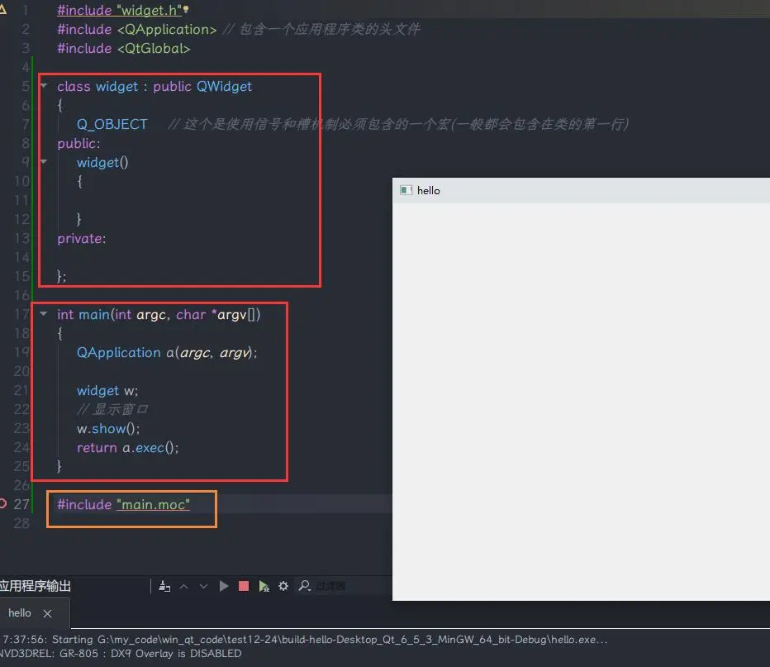Screen dimensions: 770x667
Task: Follow the "widget.h" include link
Action: point(149,11)
